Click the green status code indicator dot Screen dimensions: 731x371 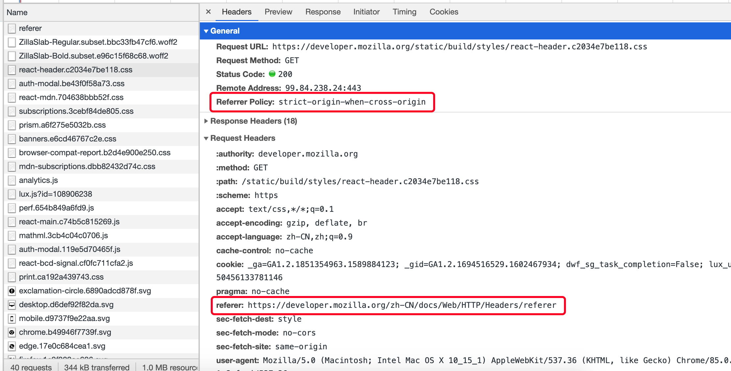(272, 74)
